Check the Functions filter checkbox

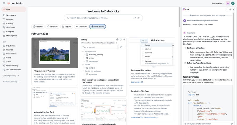(143, 53)
